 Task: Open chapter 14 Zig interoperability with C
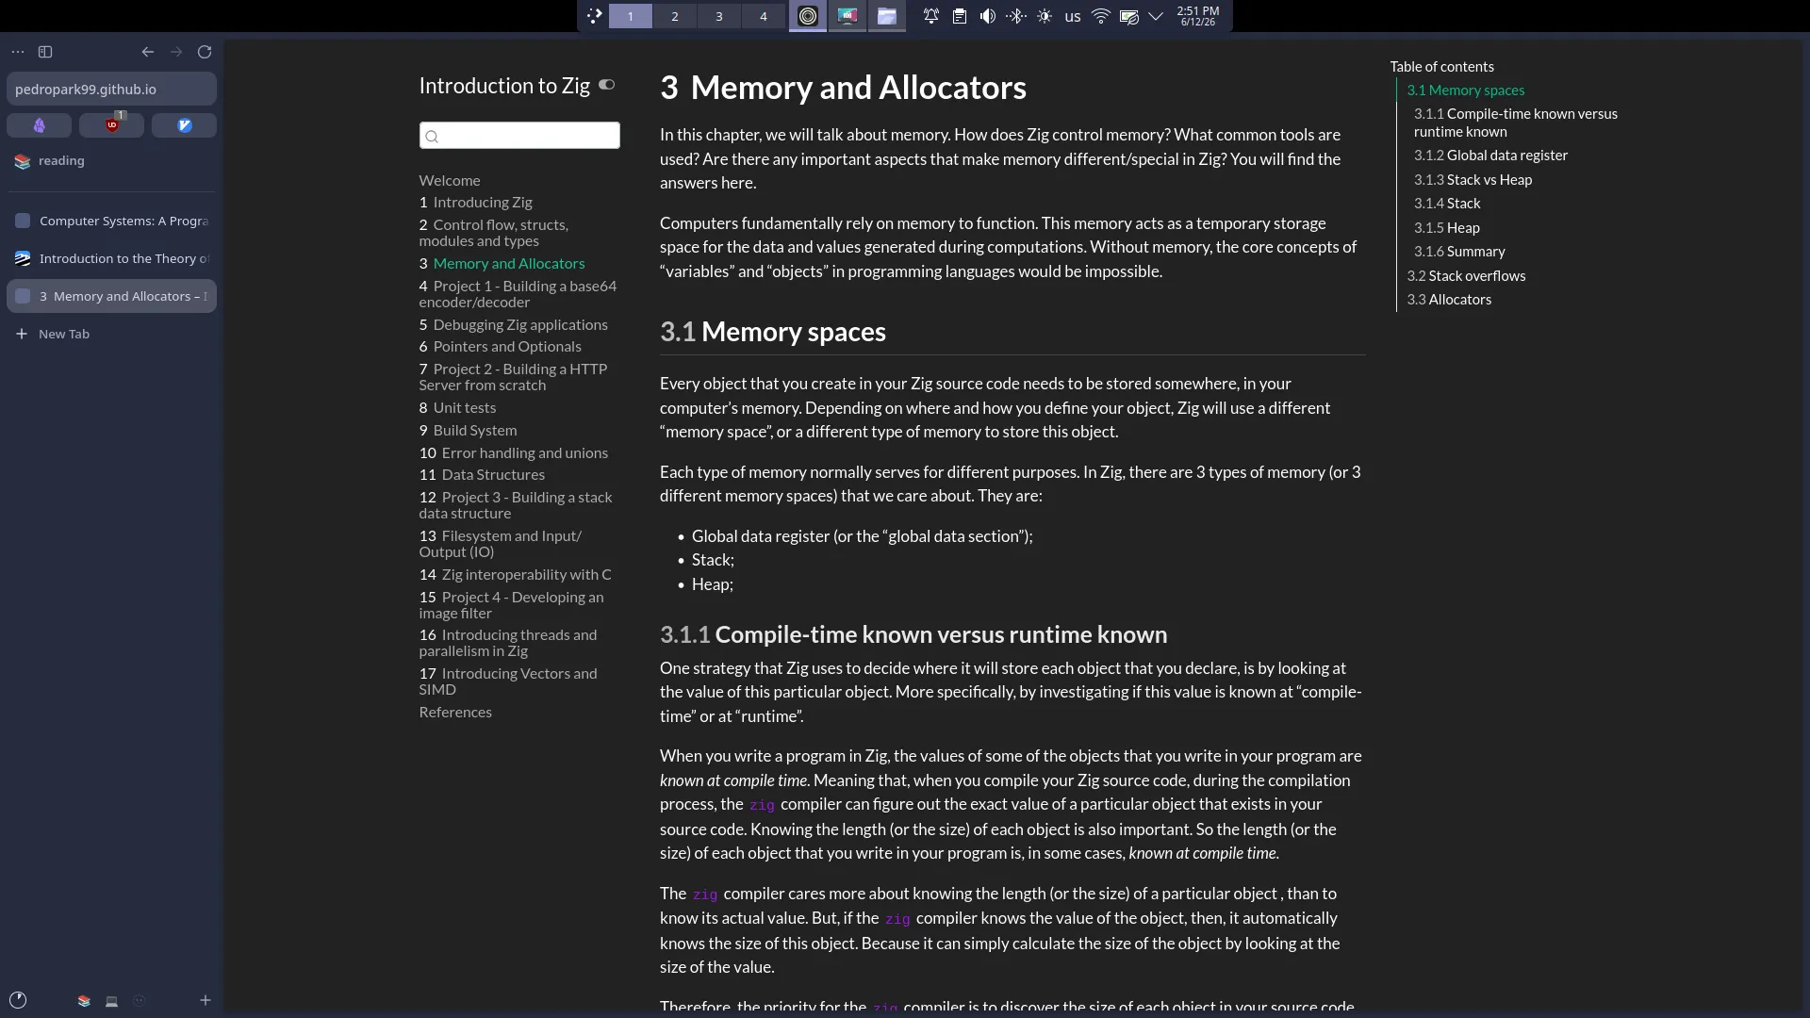[x=516, y=575]
